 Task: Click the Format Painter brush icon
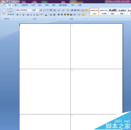tap(8, 14)
